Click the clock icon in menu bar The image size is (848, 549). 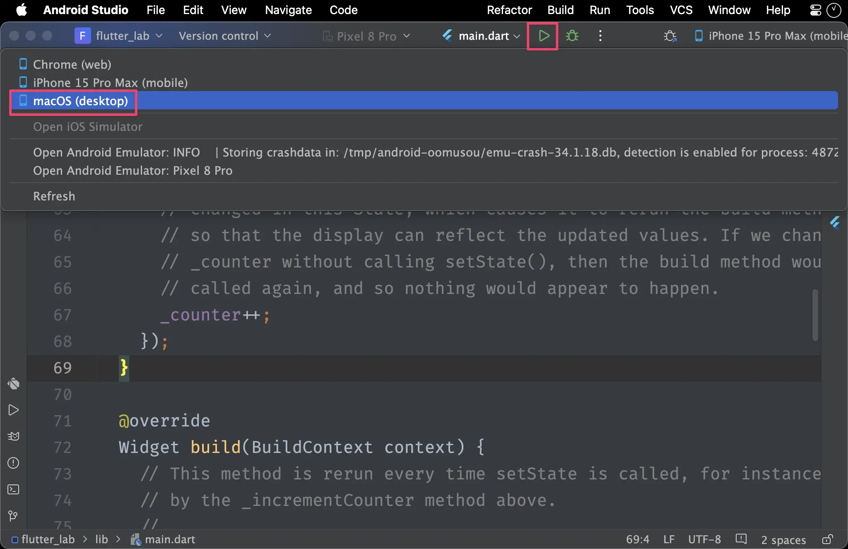point(834,10)
